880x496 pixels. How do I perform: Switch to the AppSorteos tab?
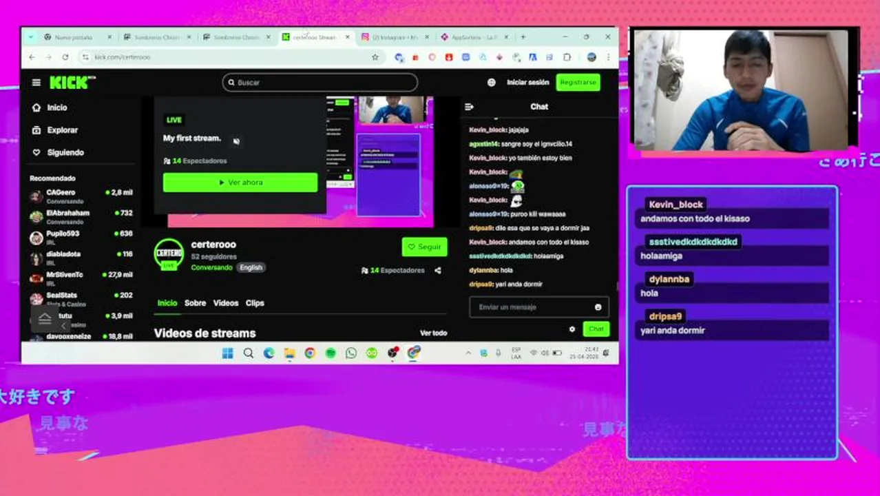(474, 37)
